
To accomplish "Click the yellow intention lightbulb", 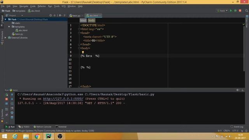I will [83, 52].
